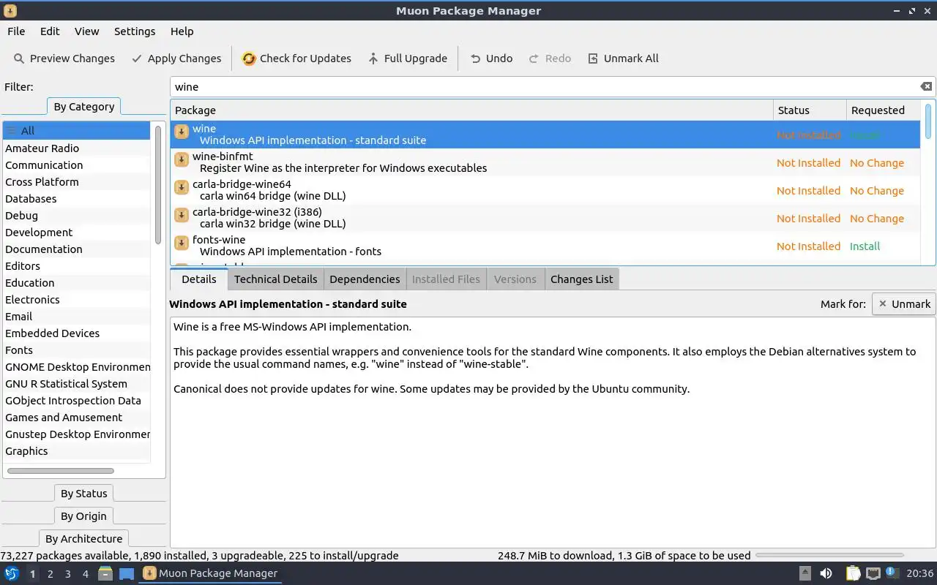This screenshot has width=937, height=585.
Task: Click the Apply Changes checkmark icon
Action: coord(136,58)
